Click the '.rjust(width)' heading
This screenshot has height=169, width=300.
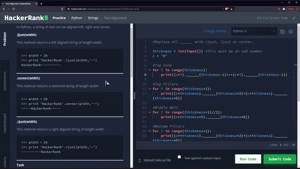coord(27,122)
